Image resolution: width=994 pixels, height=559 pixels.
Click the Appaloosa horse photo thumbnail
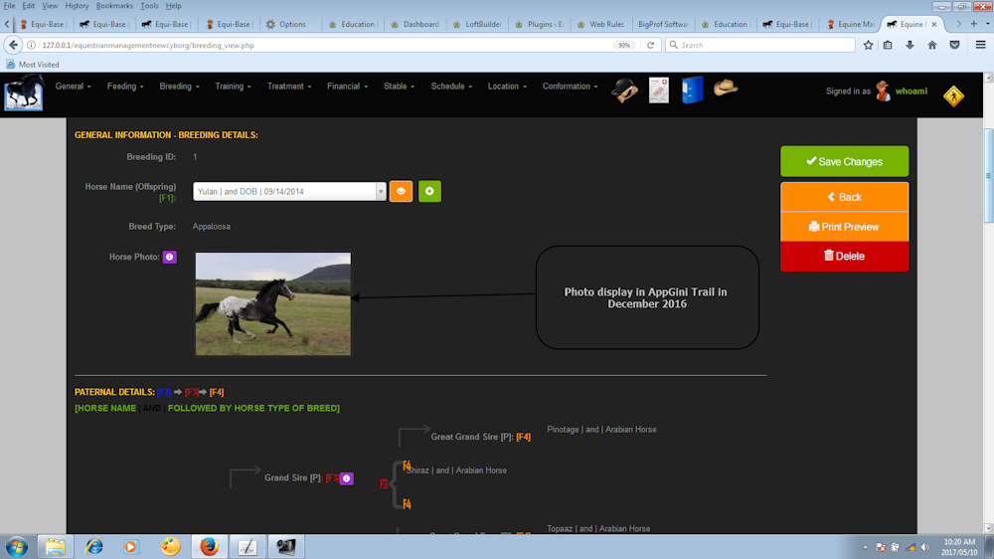[273, 304]
